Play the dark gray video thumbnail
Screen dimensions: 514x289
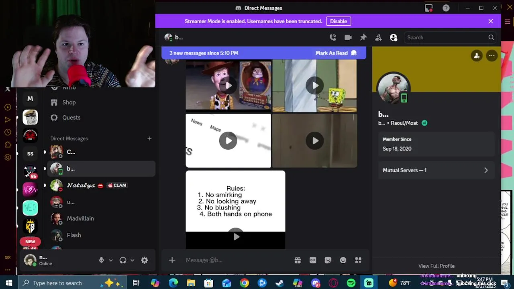315,140
